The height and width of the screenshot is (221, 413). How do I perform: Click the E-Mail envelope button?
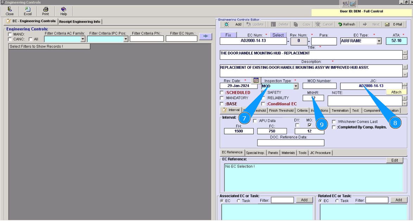point(394,24)
